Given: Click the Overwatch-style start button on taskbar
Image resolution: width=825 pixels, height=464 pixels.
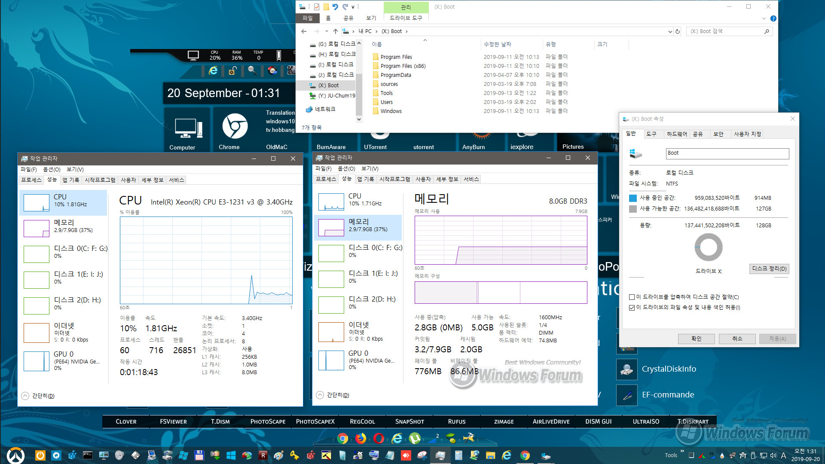Looking at the screenshot, I should pos(16,455).
